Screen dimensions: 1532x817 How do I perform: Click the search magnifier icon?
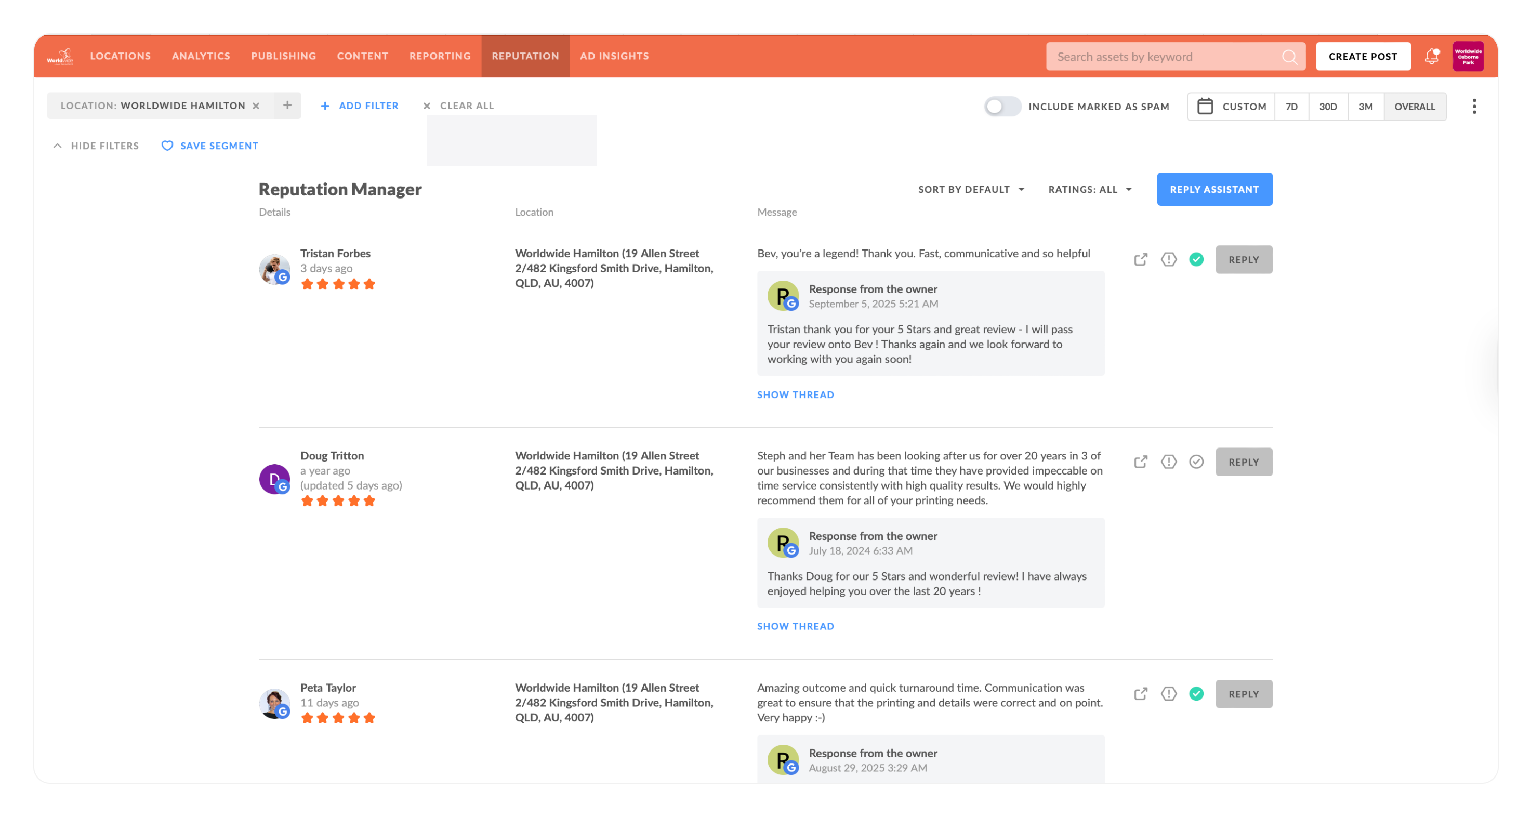tap(1289, 57)
